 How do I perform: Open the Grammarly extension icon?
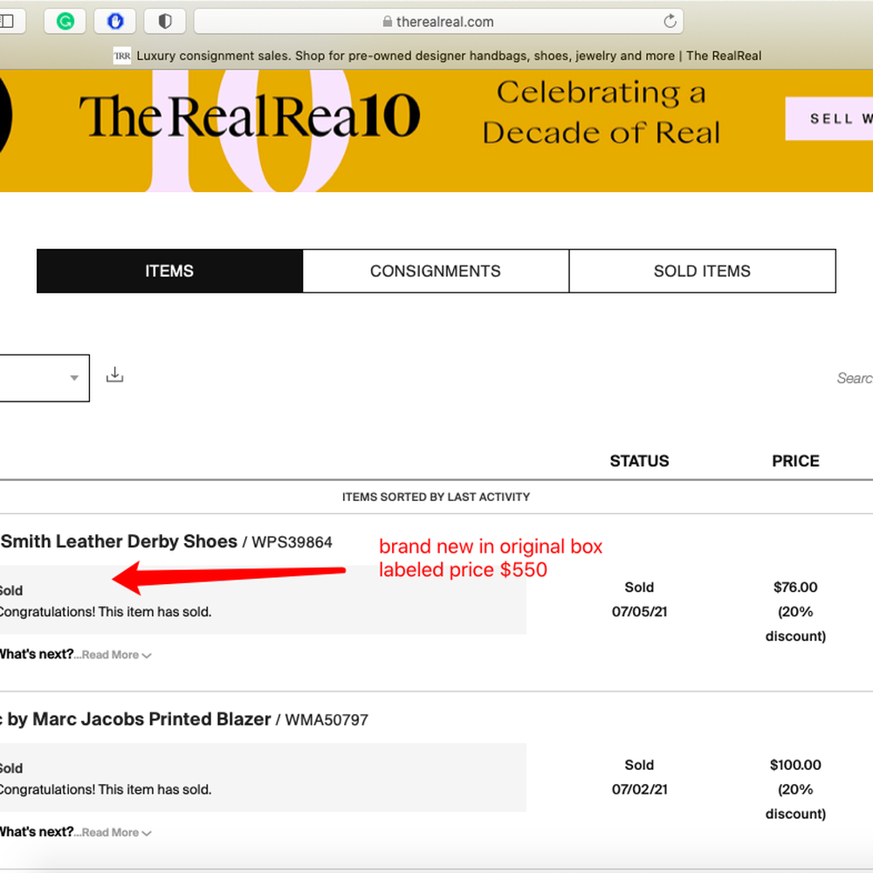(65, 22)
